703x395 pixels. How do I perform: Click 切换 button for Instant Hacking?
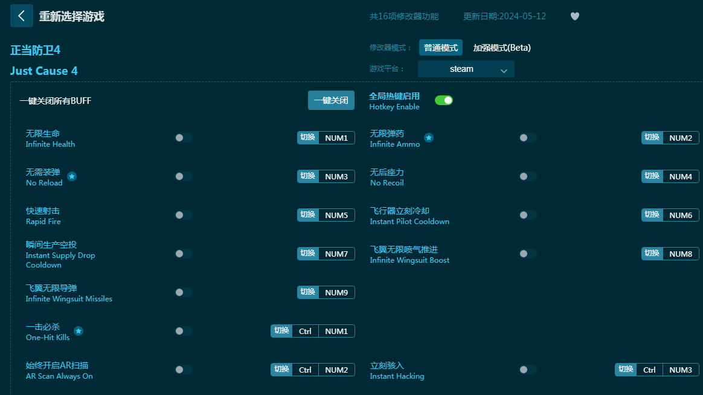[x=626, y=370]
